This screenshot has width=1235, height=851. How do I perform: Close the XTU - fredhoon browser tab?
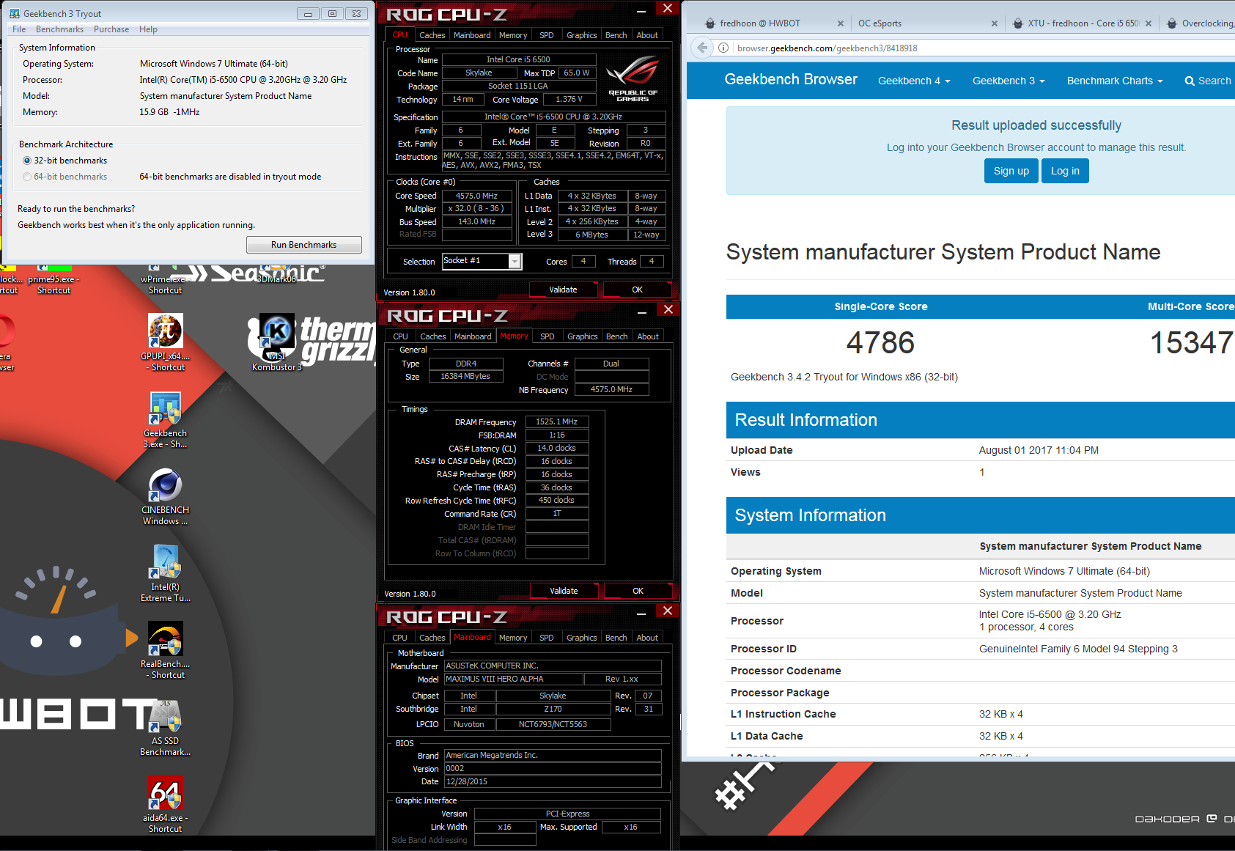click(1149, 23)
